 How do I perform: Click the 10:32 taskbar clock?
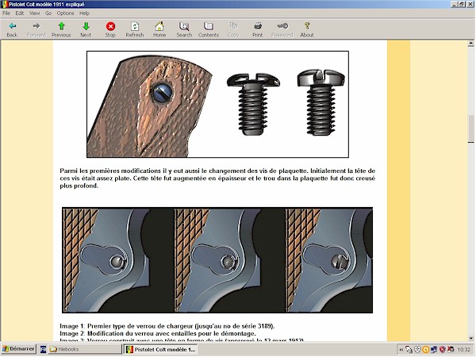[463, 350]
